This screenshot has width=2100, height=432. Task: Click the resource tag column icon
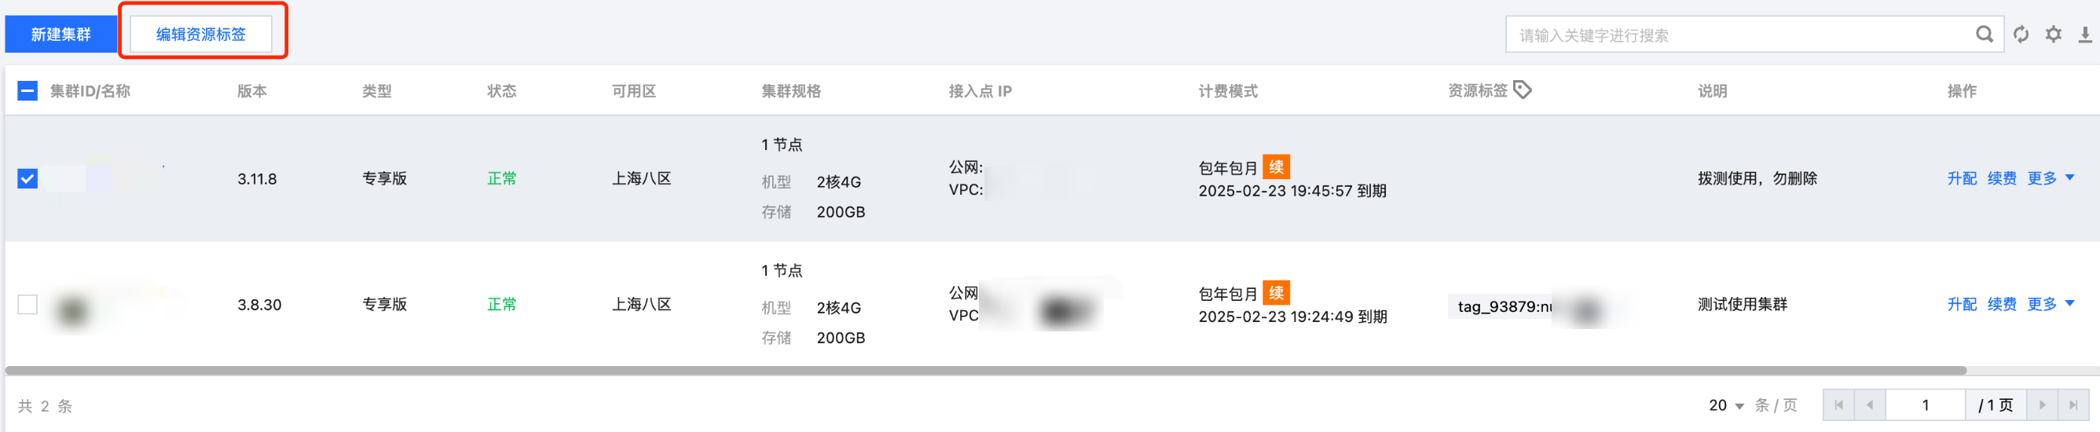(x=1522, y=90)
